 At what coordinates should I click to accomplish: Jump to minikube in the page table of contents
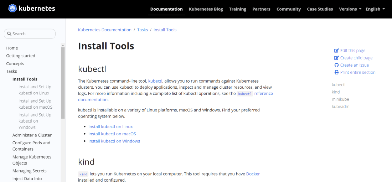pos(340,99)
